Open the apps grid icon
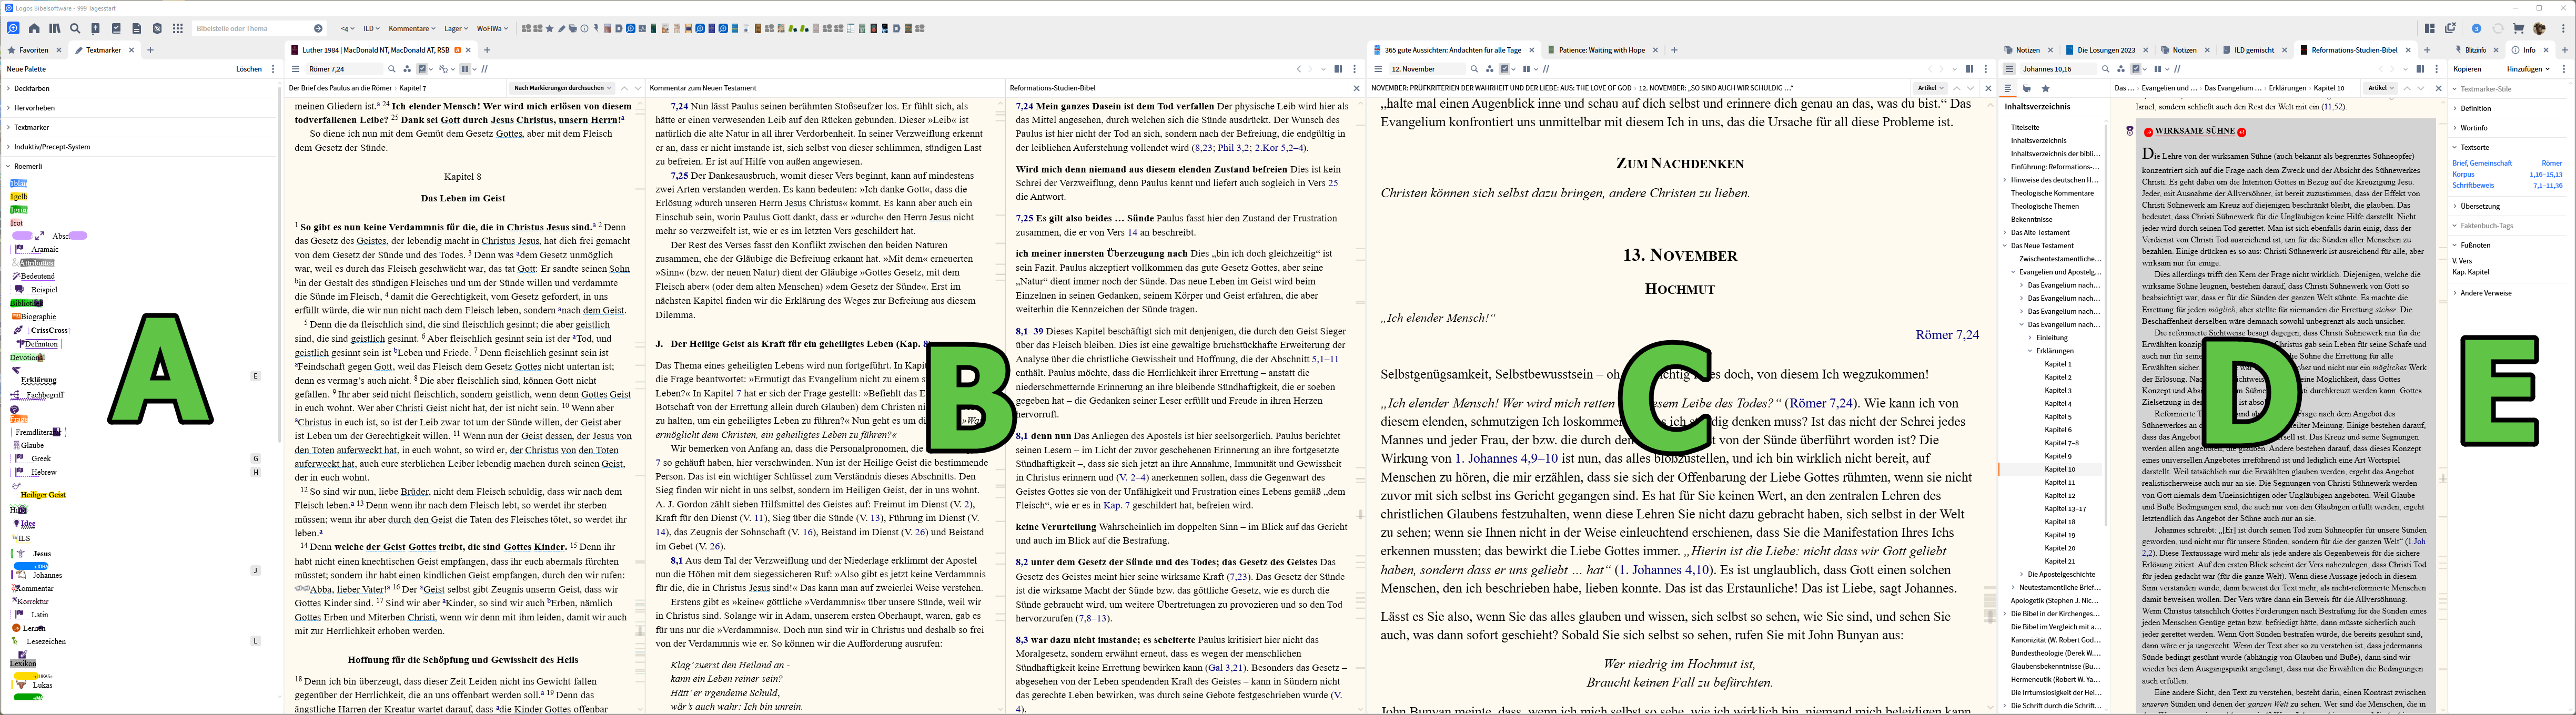Screen dimensions: 2576x715 pyautogui.click(x=178, y=29)
